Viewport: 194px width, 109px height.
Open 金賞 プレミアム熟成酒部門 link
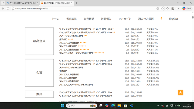coord(69,81)
